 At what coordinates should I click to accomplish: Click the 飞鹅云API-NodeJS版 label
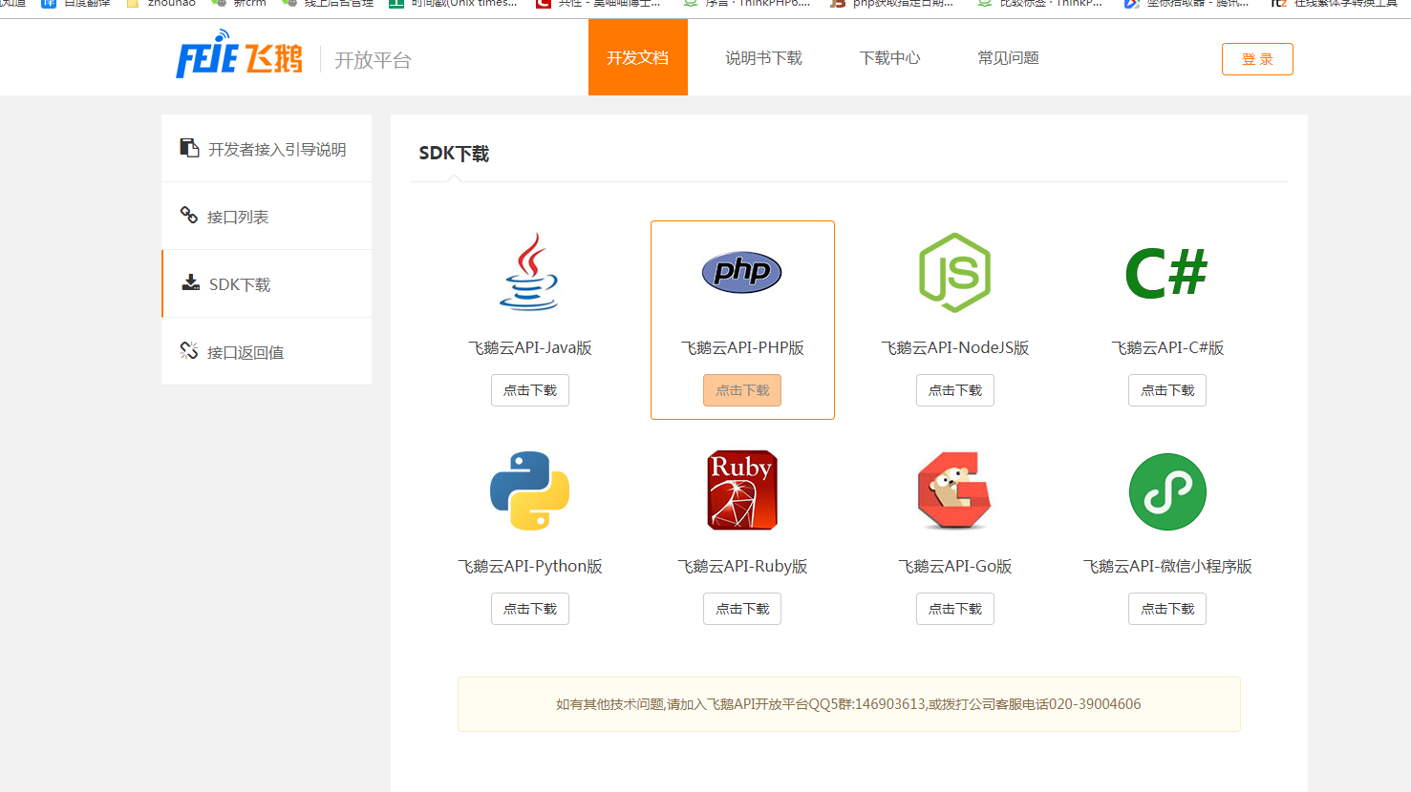click(955, 347)
